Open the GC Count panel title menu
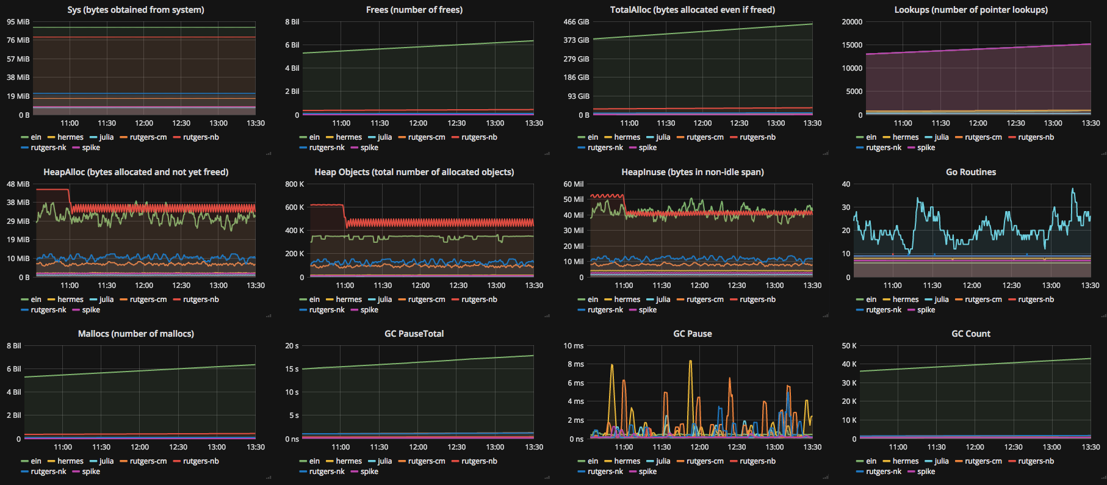This screenshot has width=1107, height=485. 970,334
